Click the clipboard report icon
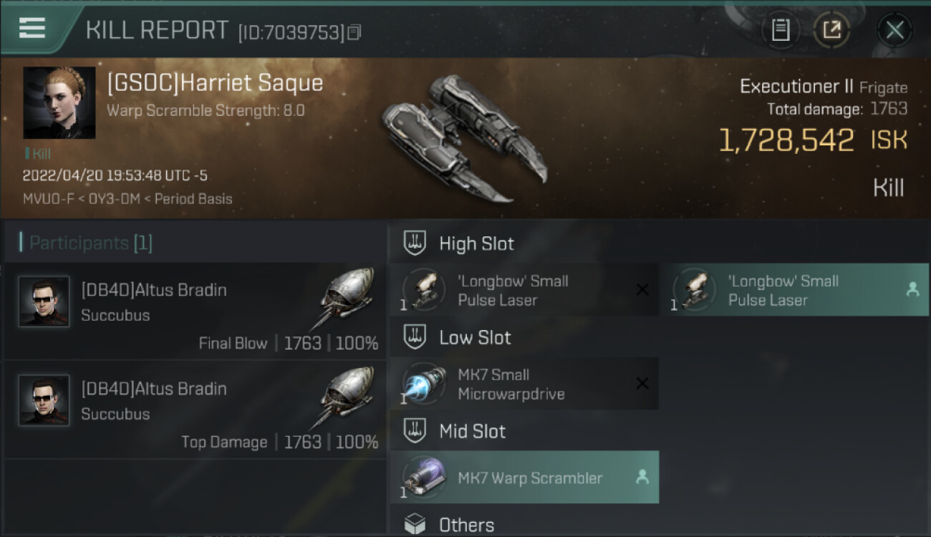Screen dimensions: 931x537 pos(780,30)
